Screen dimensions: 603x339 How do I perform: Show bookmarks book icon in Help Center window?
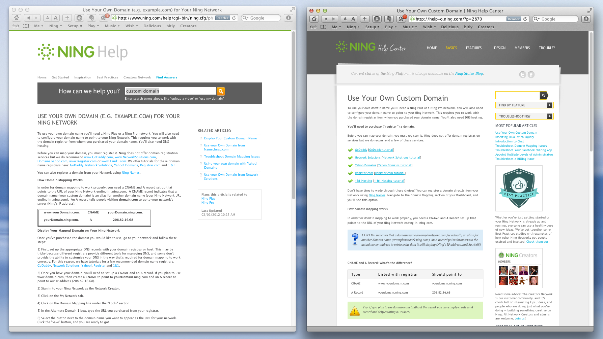click(x=323, y=27)
